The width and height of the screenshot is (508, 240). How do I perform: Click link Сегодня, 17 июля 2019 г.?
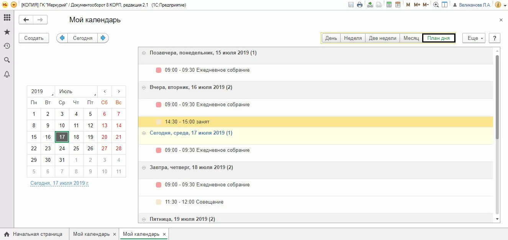coord(59,183)
